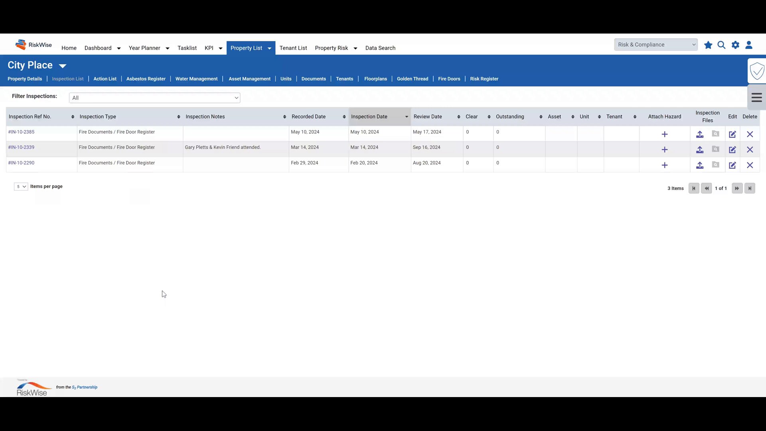Open inspection link #IN-10-2339
The width and height of the screenshot is (766, 431).
coord(21,147)
